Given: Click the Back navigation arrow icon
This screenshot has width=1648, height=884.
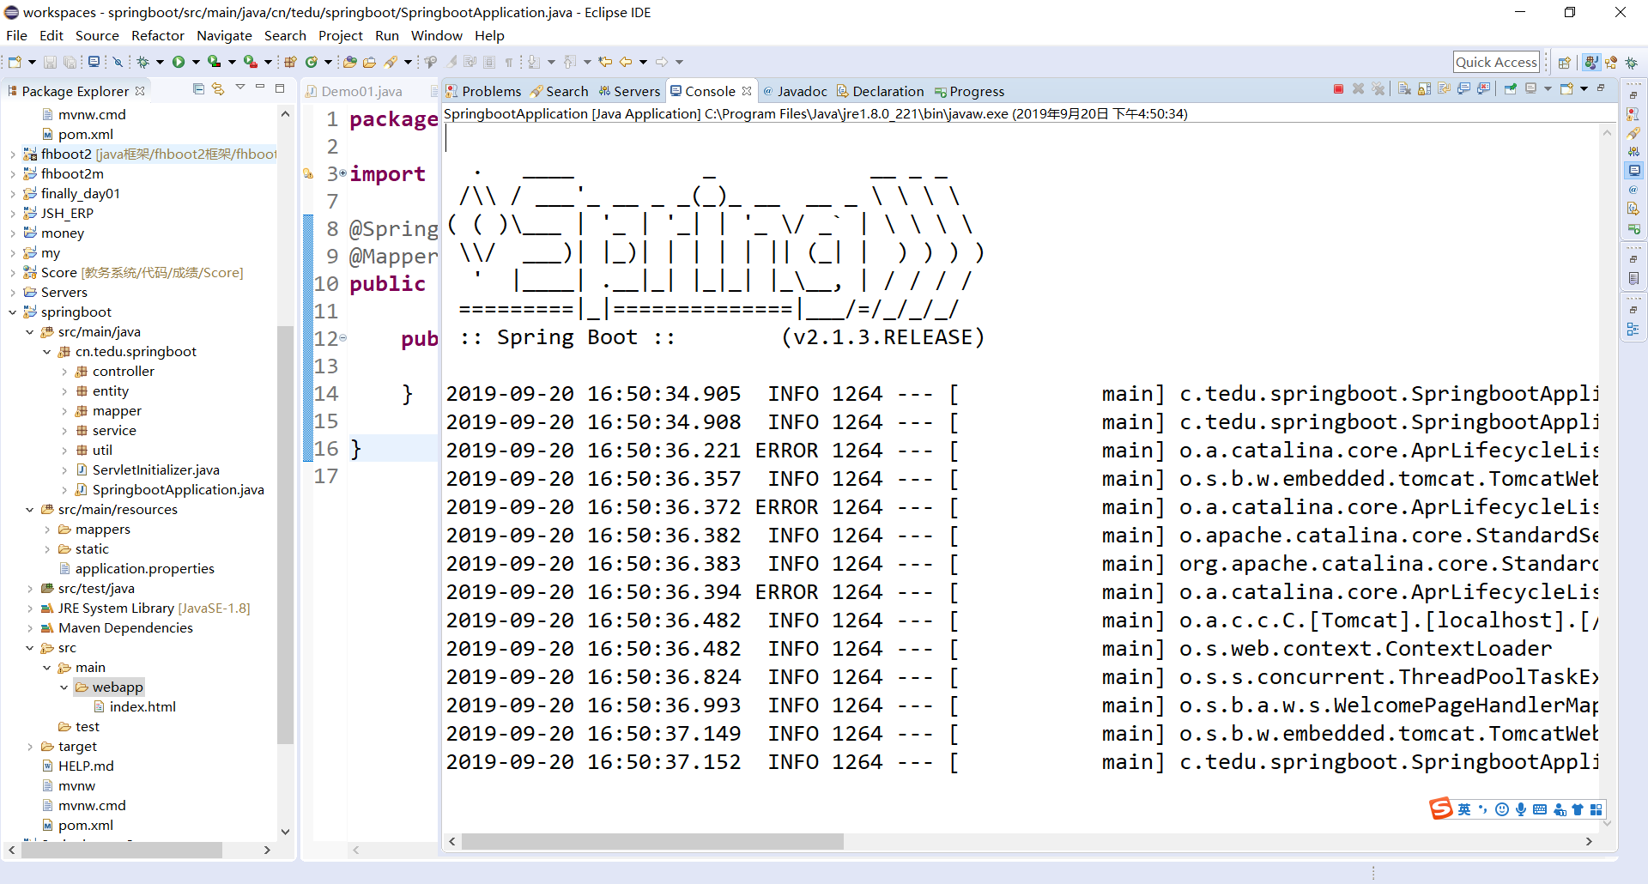Looking at the screenshot, I should [x=626, y=62].
